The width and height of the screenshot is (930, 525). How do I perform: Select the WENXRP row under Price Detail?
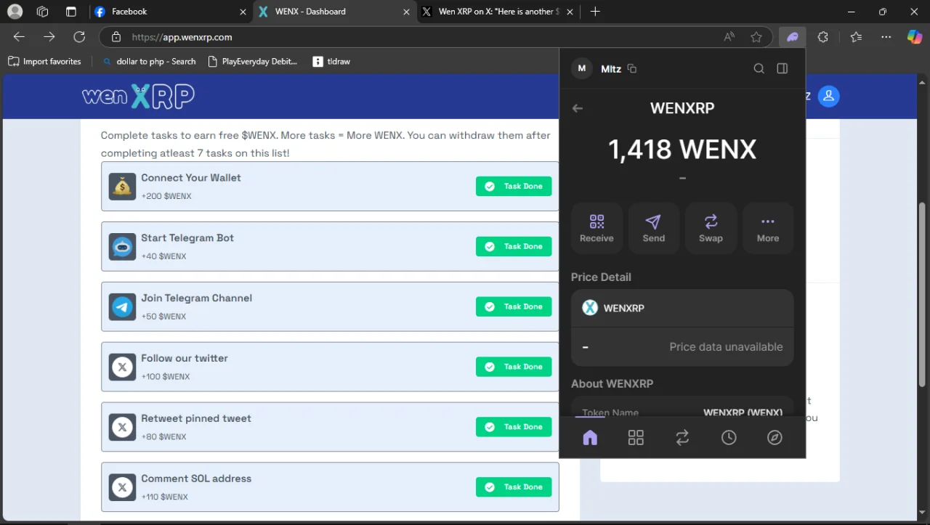coord(682,308)
